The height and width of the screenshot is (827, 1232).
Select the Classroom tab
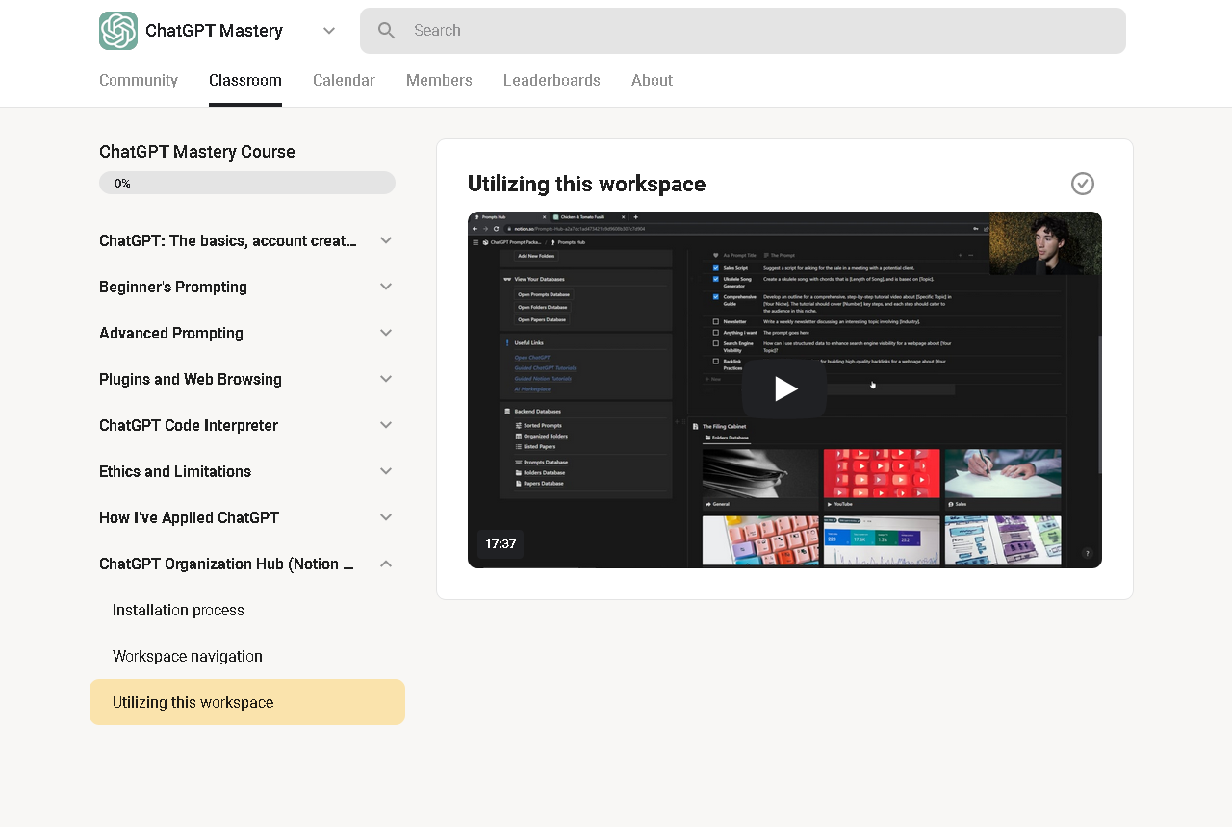coord(245,80)
